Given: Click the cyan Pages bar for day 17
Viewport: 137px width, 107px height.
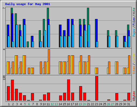Looking at the screenshot, I should coord(73,36).
